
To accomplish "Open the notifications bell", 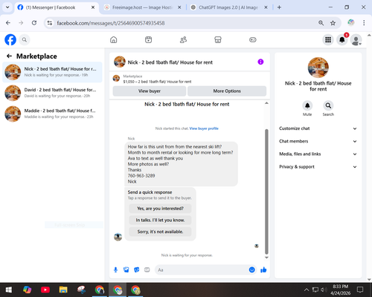I will (342, 39).
